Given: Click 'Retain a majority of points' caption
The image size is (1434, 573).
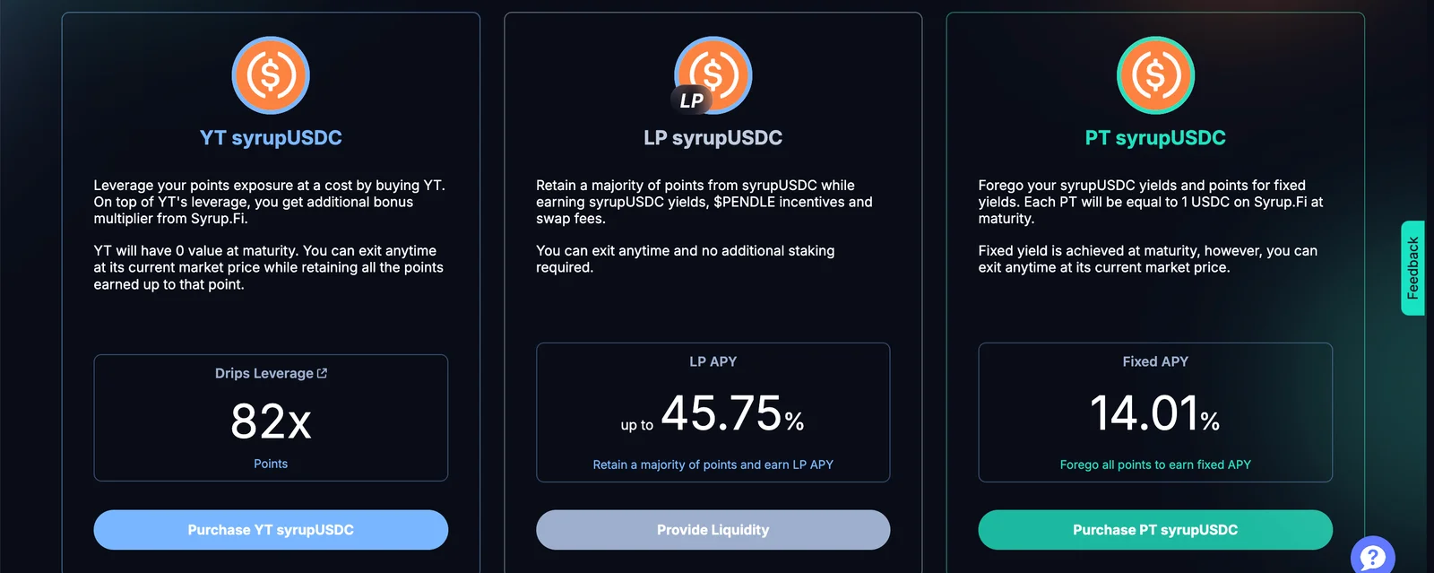Looking at the screenshot, I should coord(713,464).
